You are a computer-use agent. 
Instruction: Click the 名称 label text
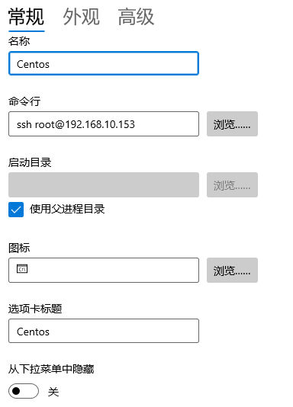(x=19, y=41)
